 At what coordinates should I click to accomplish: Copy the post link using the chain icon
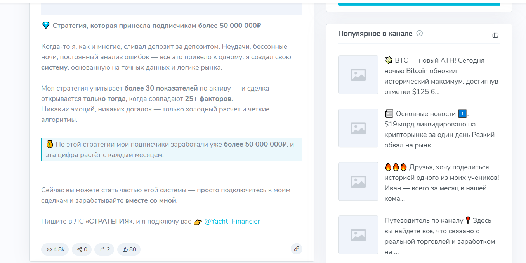tap(297, 249)
